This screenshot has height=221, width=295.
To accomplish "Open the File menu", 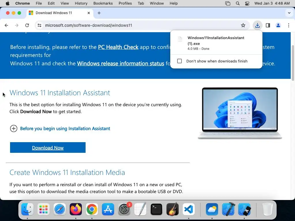I will pyautogui.click(x=39, y=3).
